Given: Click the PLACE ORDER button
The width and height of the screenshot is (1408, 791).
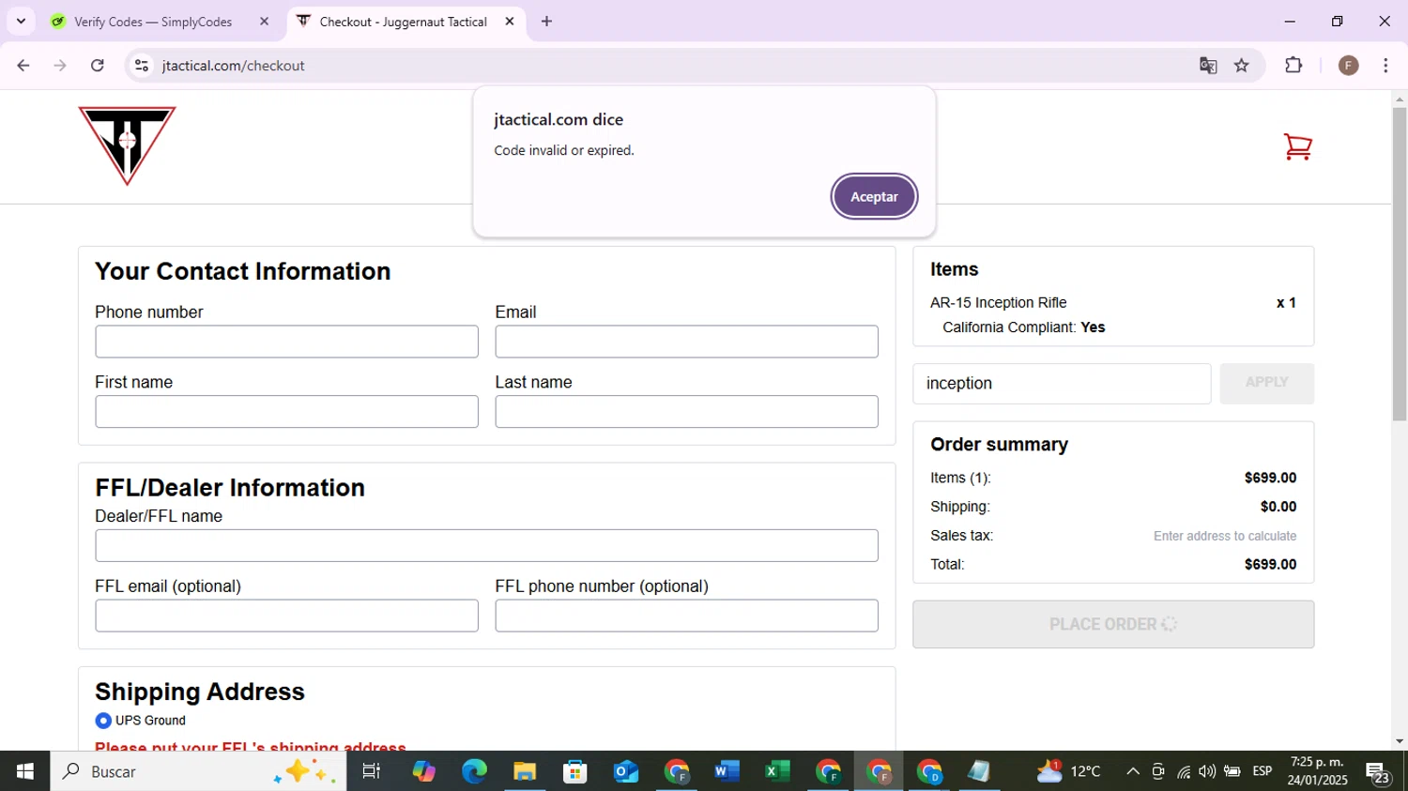Looking at the screenshot, I should coord(1113,624).
